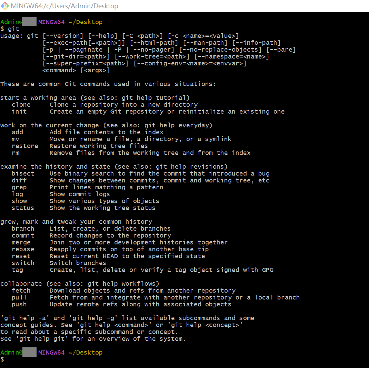Click the 'diff' command name
The image size is (369, 368).
click(x=19, y=180)
